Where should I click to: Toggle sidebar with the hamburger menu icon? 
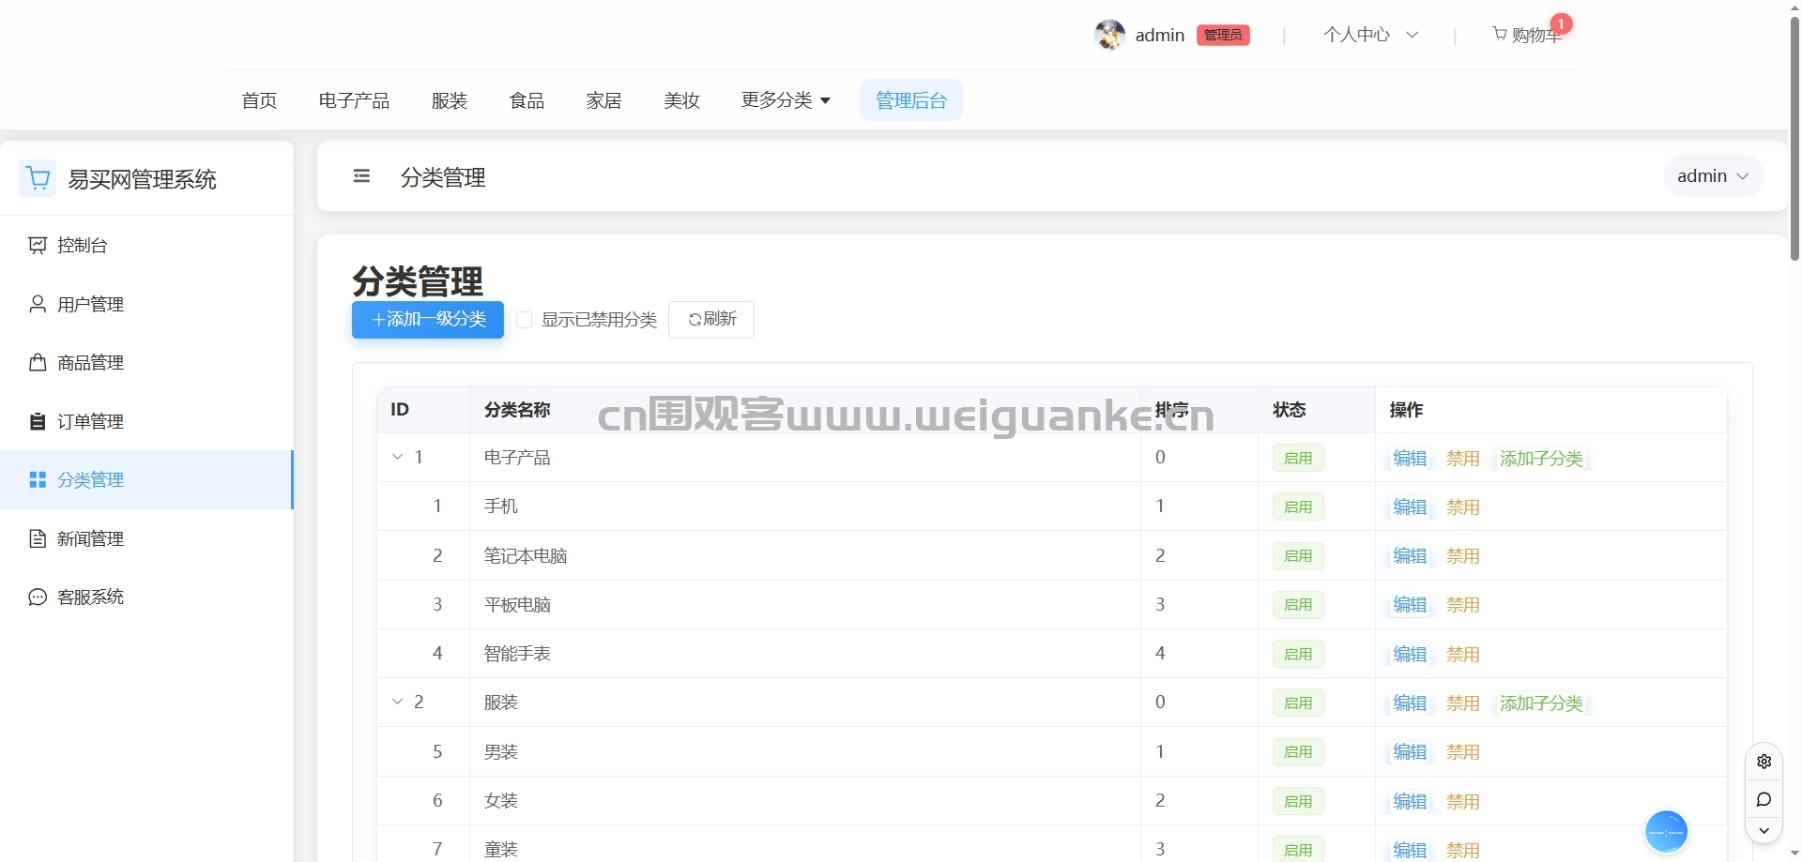(x=361, y=176)
